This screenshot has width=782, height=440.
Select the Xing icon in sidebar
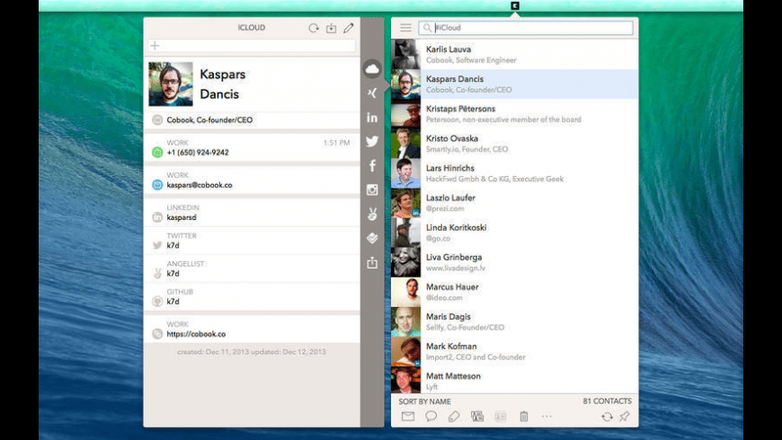372,93
